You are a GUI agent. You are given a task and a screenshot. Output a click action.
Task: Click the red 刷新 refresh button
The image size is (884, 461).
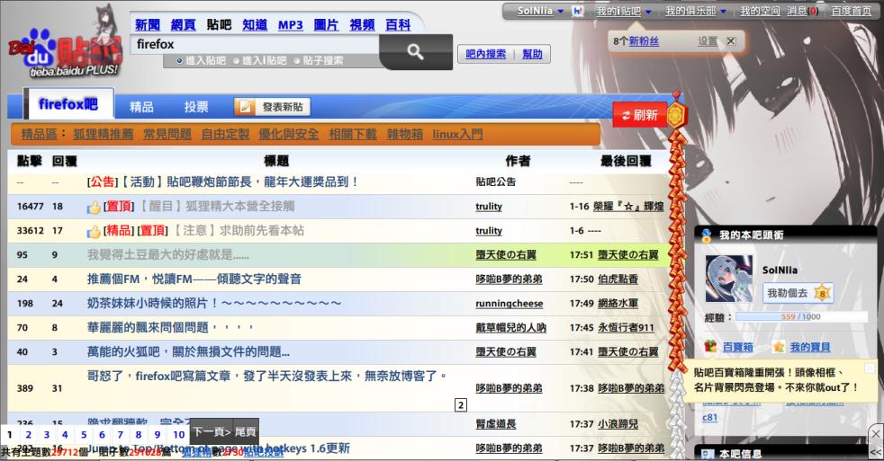639,115
